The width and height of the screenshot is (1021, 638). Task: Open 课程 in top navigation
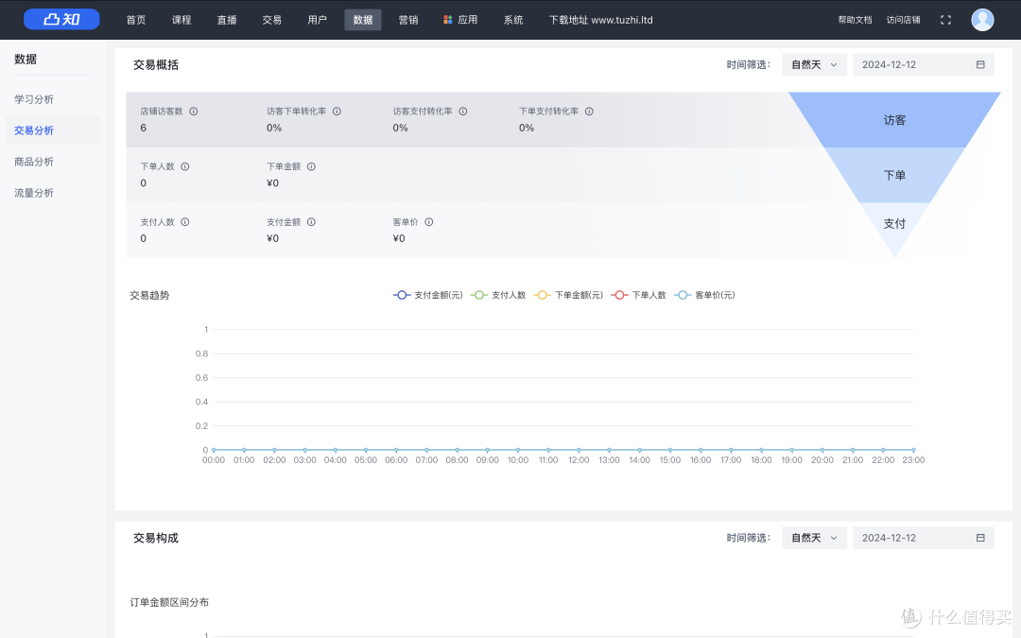pyautogui.click(x=182, y=20)
